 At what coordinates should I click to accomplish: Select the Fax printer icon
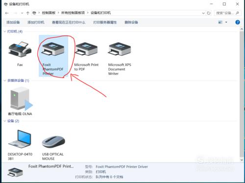pyautogui.click(x=20, y=49)
